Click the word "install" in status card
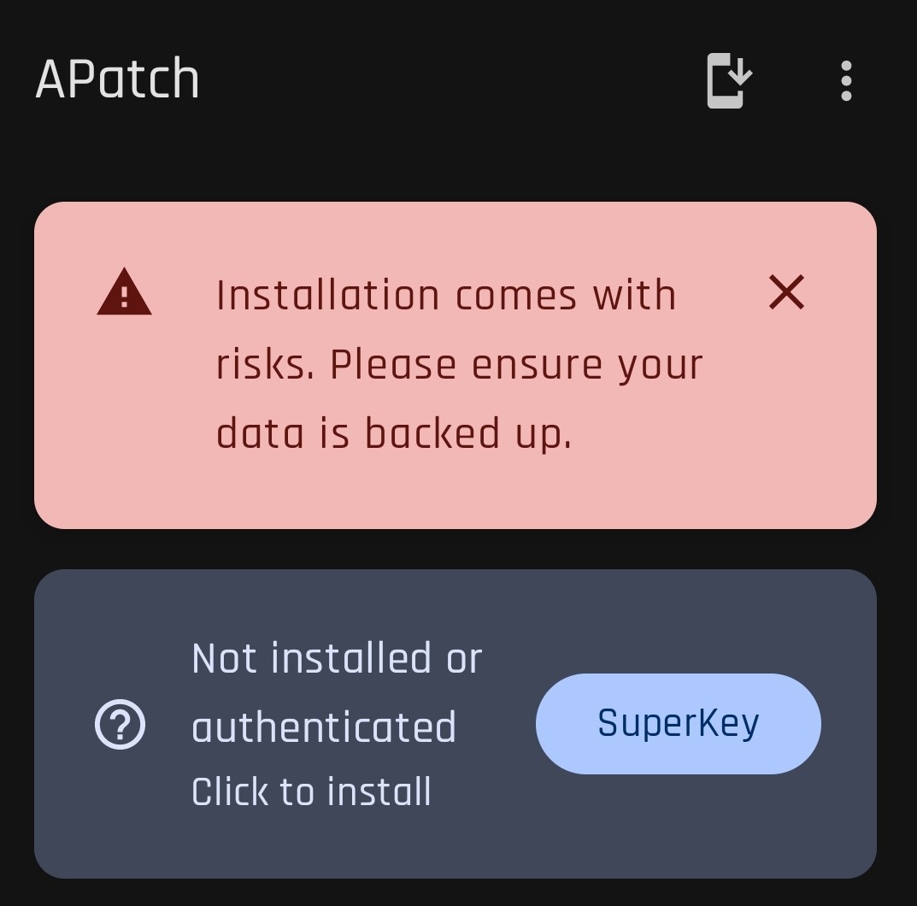 pos(379,791)
